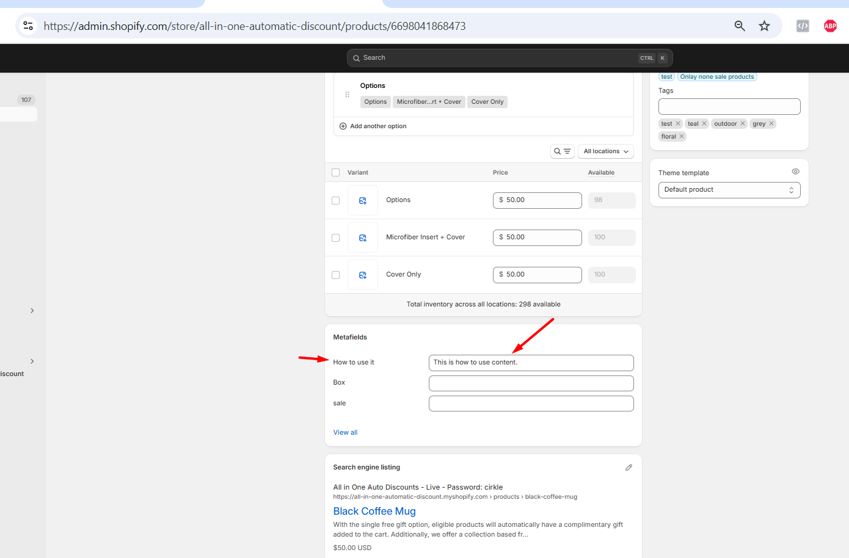
Task: Click the iscount item in left sidebar
Action: click(12, 374)
